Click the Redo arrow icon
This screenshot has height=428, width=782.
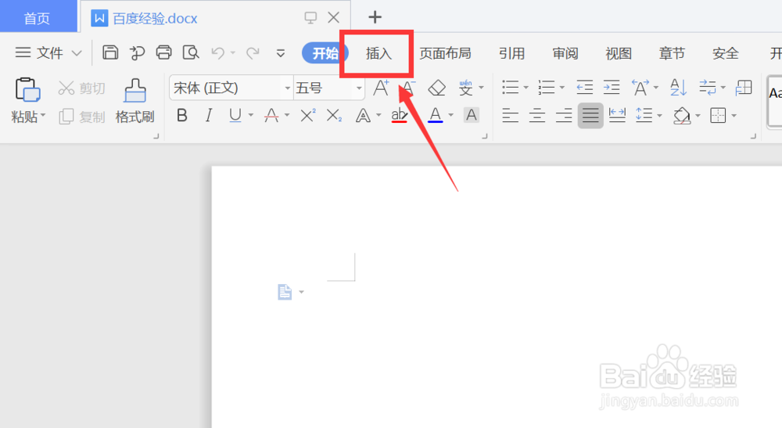pos(253,53)
